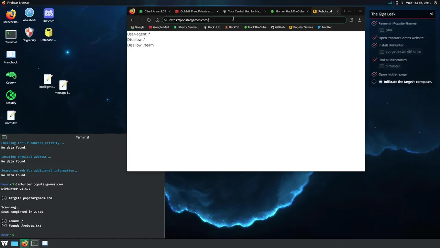
Task: Pin The Giga Leak quest panel
Action: pyautogui.click(x=432, y=14)
